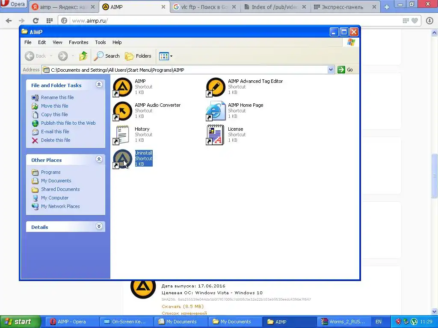
Task: Open the Opera main menu button
Action: click(13, 4)
